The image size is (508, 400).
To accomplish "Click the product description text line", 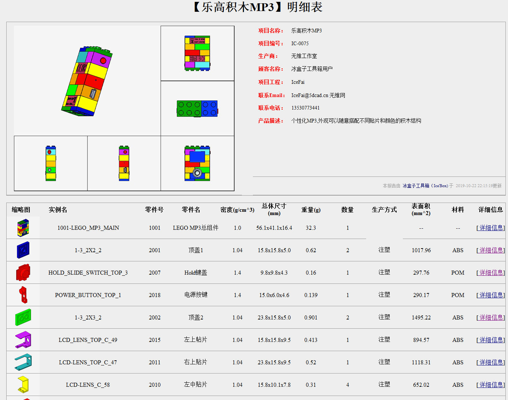I will [x=356, y=121].
